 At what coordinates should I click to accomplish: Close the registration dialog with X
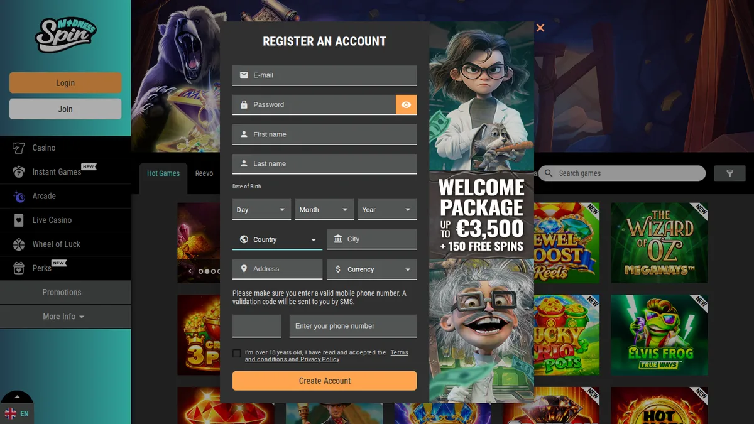click(x=540, y=28)
